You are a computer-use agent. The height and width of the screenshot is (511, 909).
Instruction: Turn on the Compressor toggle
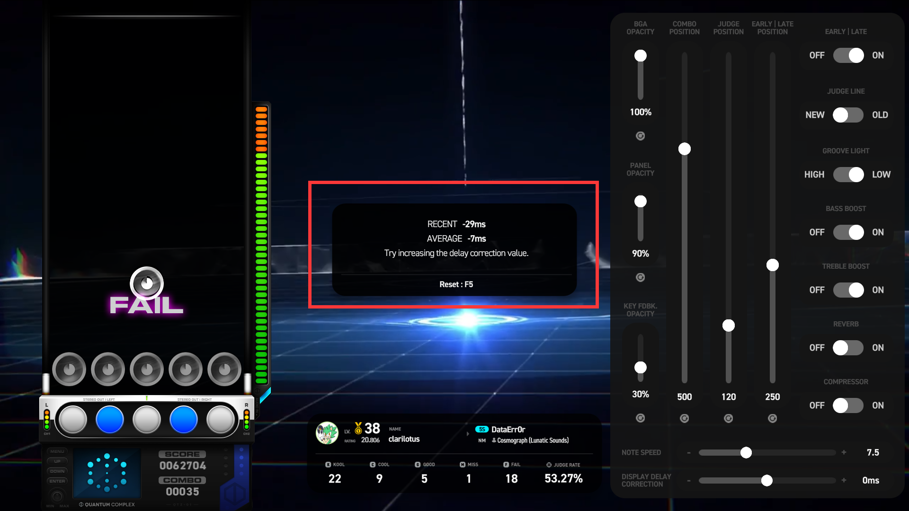[x=848, y=405]
